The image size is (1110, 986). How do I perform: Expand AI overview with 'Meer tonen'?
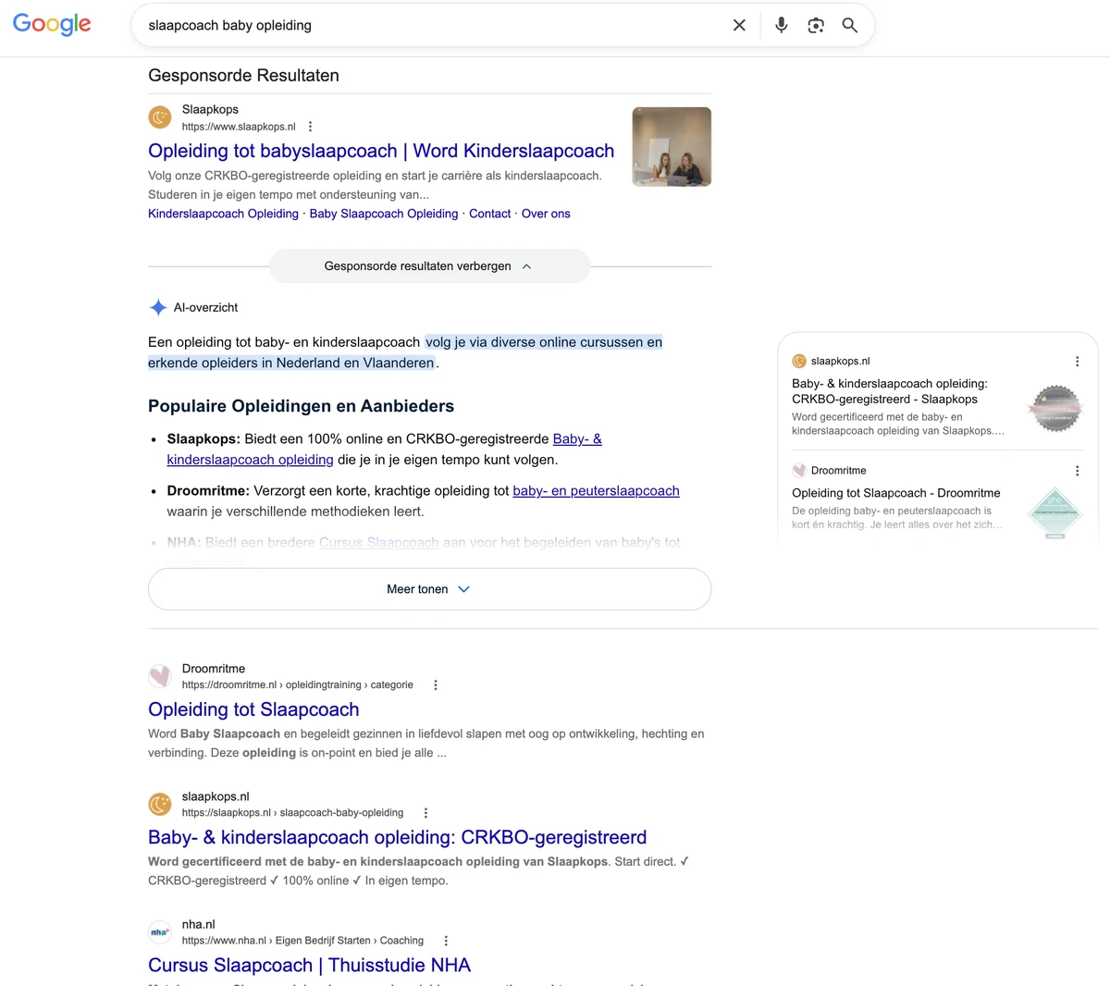(x=429, y=589)
